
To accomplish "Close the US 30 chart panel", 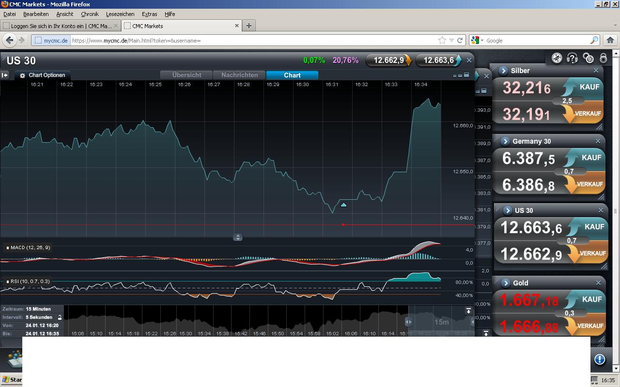I will click(469, 60).
